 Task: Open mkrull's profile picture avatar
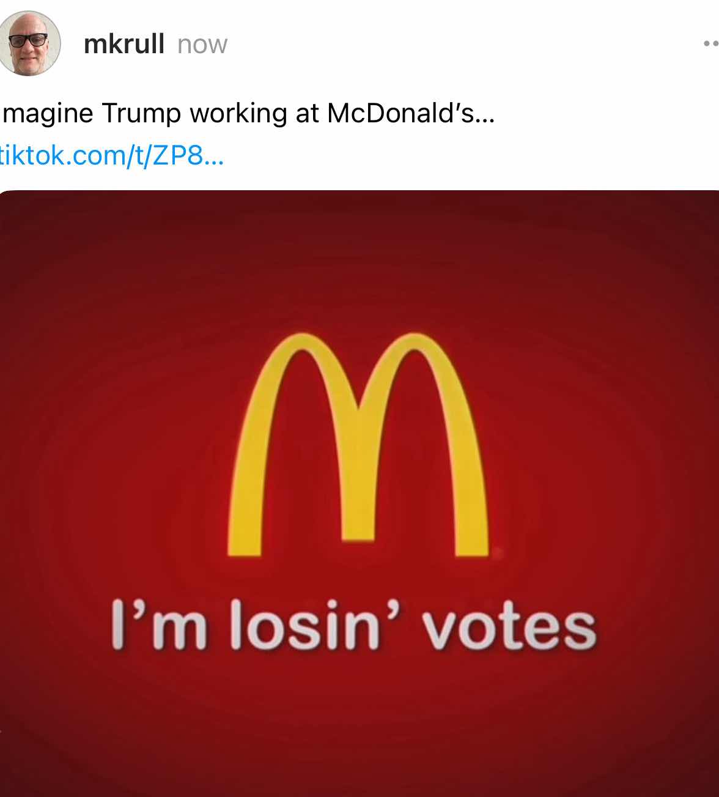pyautogui.click(x=30, y=43)
